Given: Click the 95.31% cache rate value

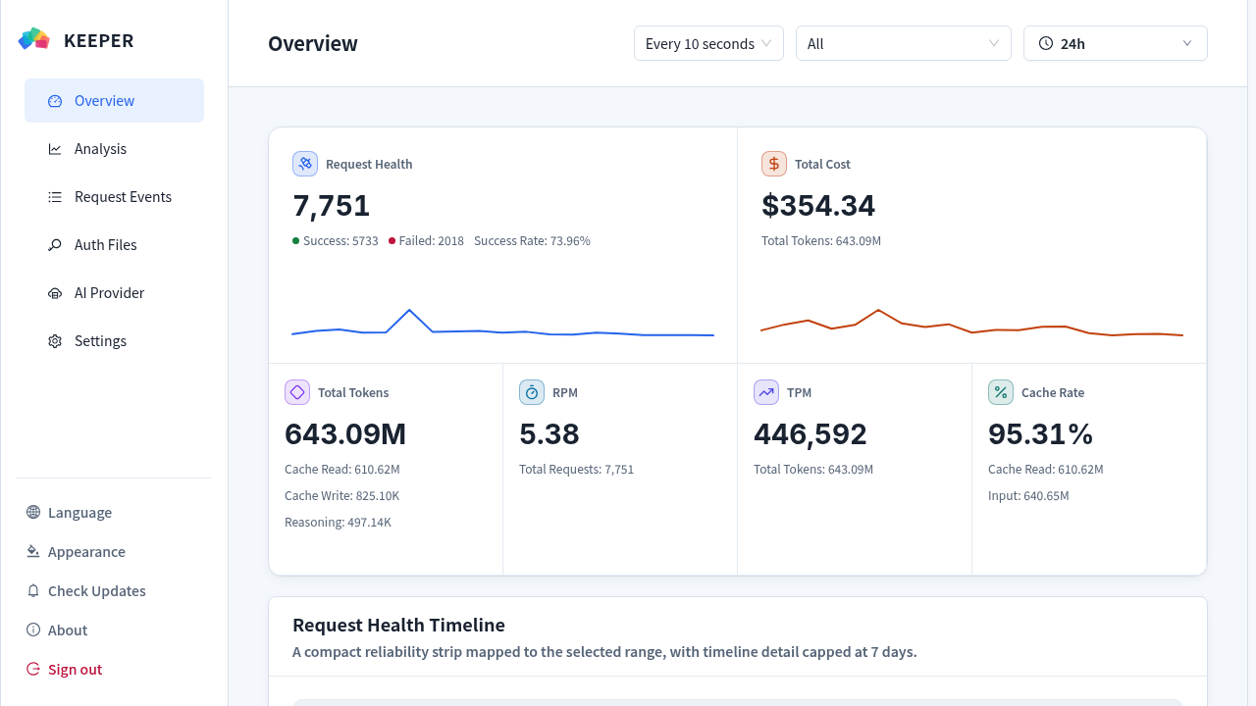Looking at the screenshot, I should point(1041,434).
